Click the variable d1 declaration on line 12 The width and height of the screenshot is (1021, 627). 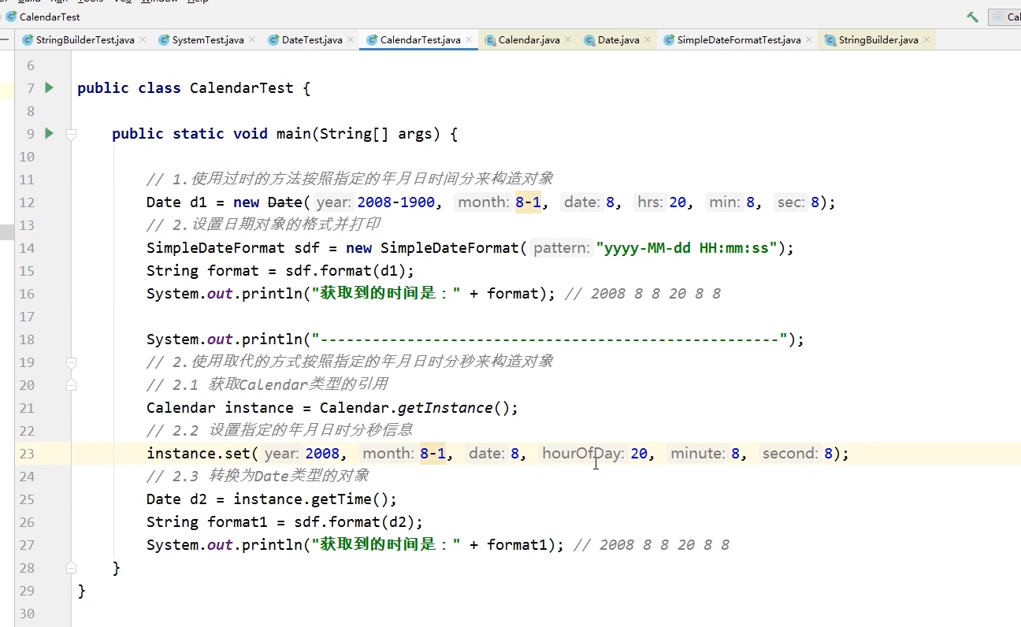199,202
